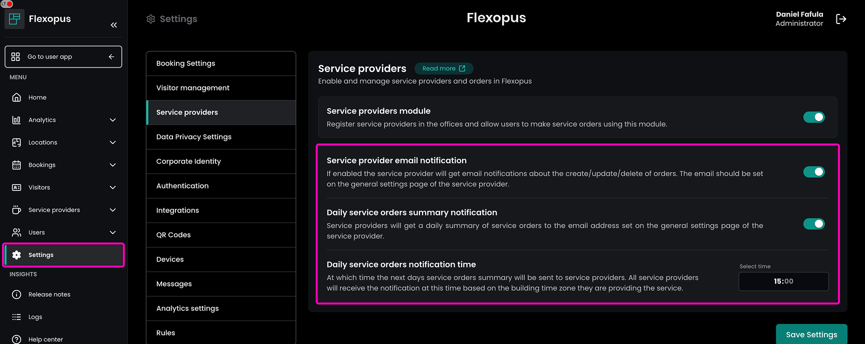Expand the Analytics menu chevron
The width and height of the screenshot is (865, 344).
point(113,120)
